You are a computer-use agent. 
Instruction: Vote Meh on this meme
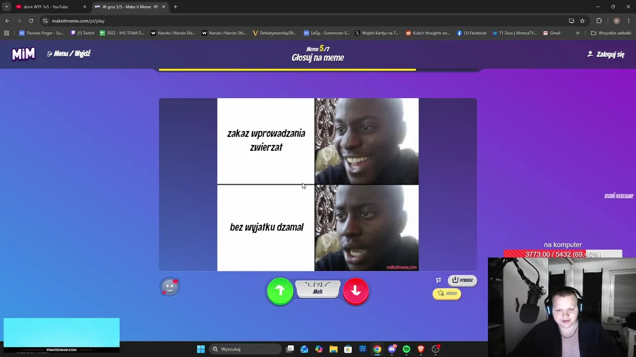[318, 289]
